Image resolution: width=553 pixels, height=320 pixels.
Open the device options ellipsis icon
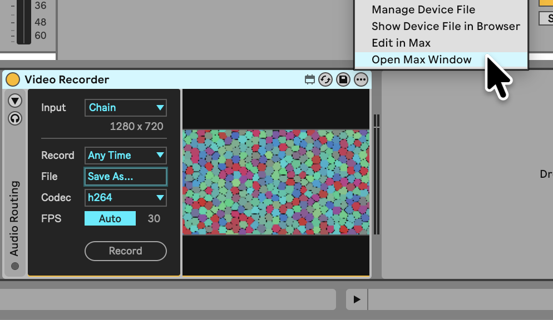[x=361, y=80]
